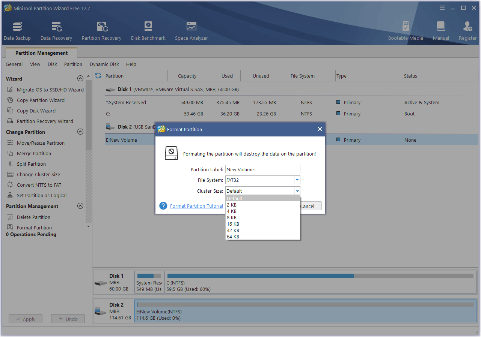Select Delete Partition in the sidebar
481x337 pixels.
click(x=29, y=217)
